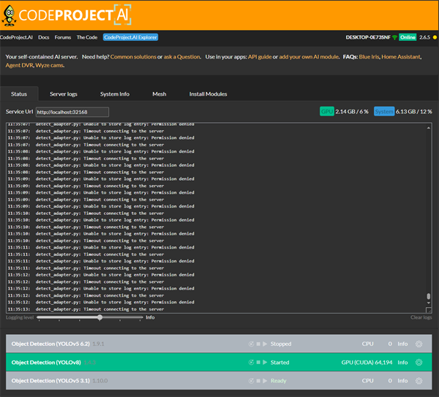Start the YOLOv5 6.2 module
439x397 pixels.
coord(265,344)
